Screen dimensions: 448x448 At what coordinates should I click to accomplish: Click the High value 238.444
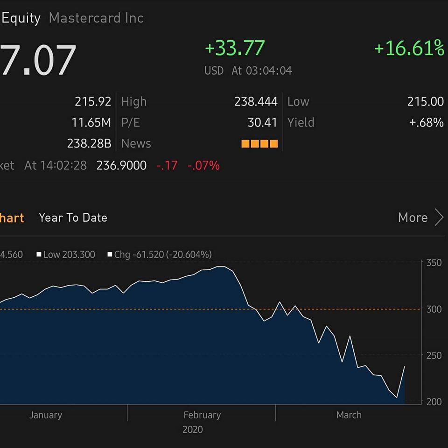point(256,101)
